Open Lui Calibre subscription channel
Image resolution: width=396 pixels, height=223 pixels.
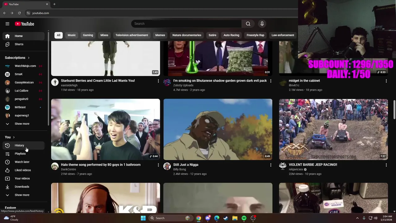(24, 91)
